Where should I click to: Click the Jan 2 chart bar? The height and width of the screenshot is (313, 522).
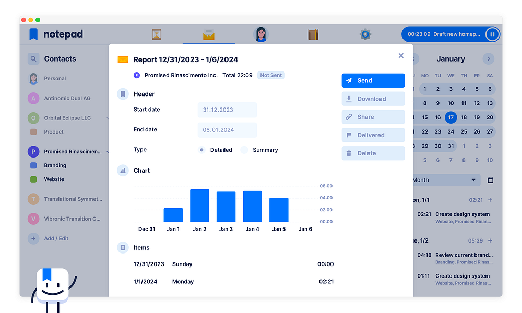pos(200,206)
